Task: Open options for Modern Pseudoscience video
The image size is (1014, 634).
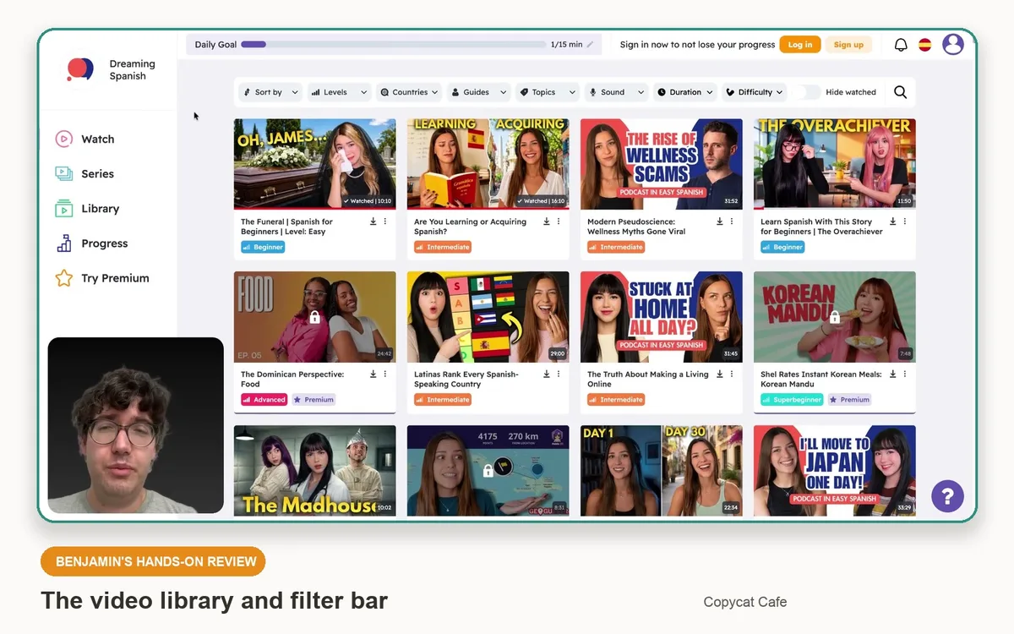Action: pos(732,221)
